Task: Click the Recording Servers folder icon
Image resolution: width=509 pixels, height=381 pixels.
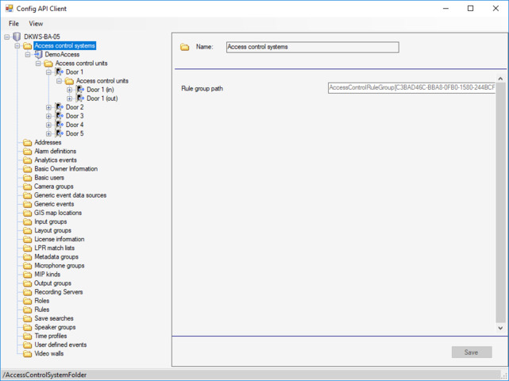Action: pos(28,292)
